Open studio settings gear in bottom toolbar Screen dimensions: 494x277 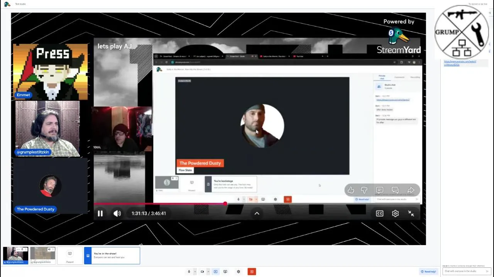[x=239, y=272]
